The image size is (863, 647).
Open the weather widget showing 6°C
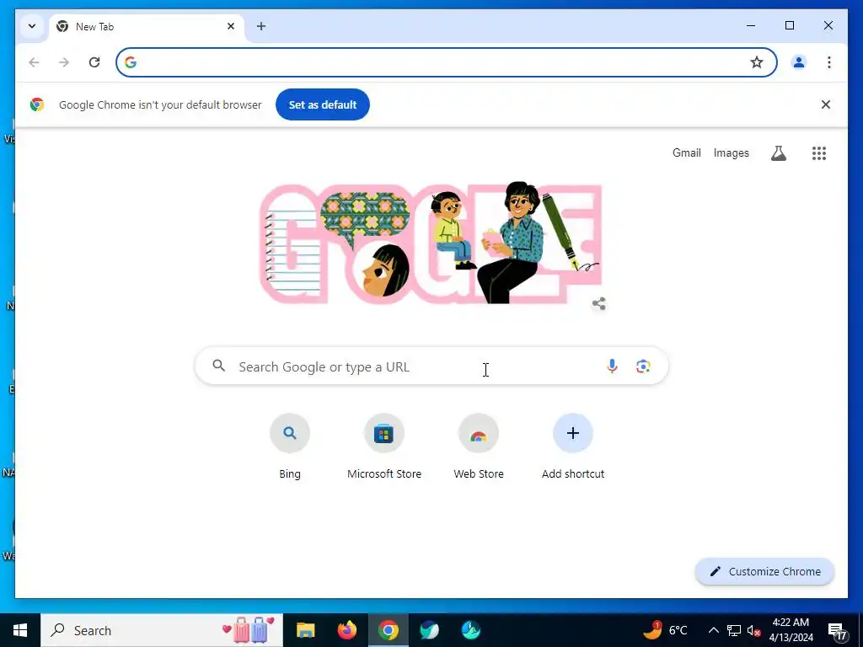click(666, 630)
